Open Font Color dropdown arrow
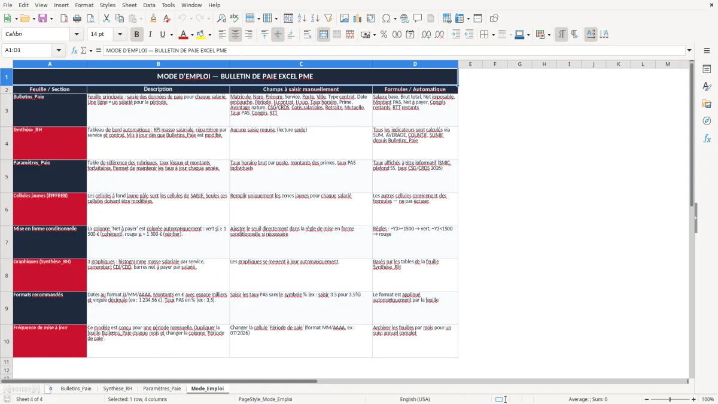718x404 pixels. [x=193, y=35]
